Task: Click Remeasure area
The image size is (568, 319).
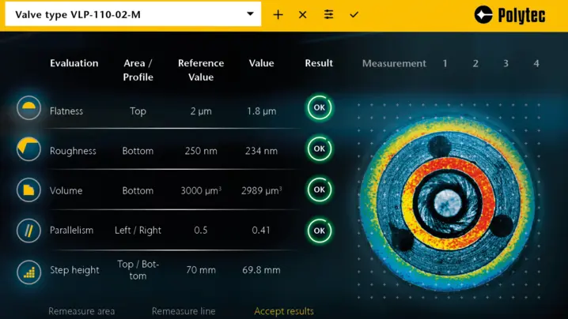Action: [x=81, y=311]
